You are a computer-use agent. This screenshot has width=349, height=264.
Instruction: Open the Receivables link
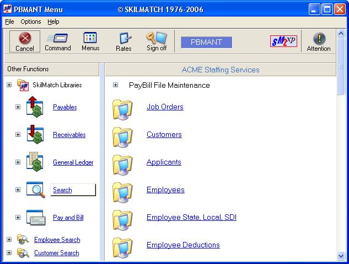(69, 135)
